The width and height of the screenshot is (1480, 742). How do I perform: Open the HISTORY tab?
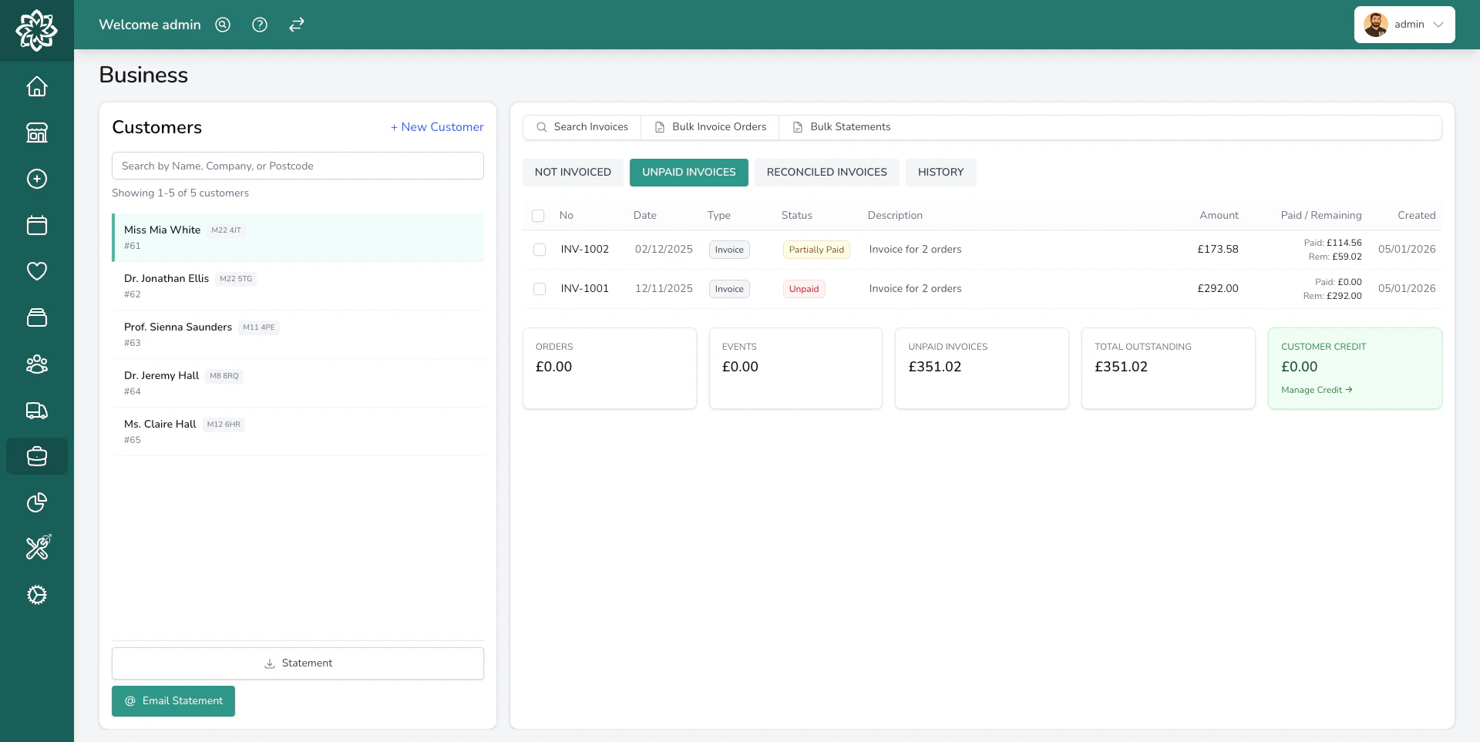pyautogui.click(x=940, y=172)
